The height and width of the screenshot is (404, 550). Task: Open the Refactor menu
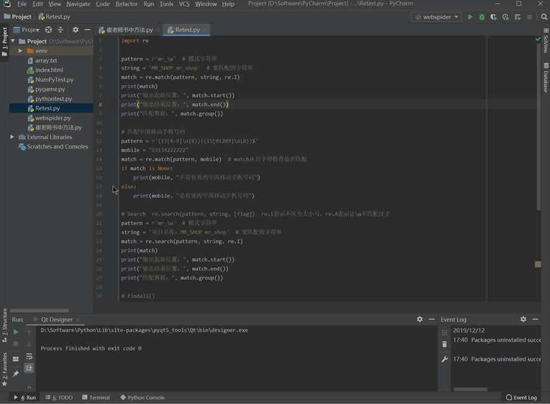pyautogui.click(x=126, y=4)
